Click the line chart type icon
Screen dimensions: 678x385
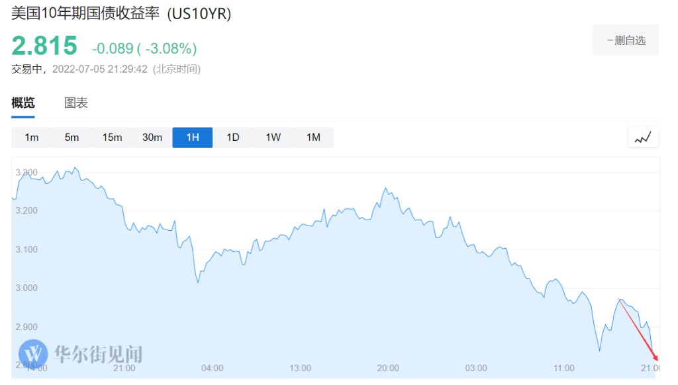point(642,138)
